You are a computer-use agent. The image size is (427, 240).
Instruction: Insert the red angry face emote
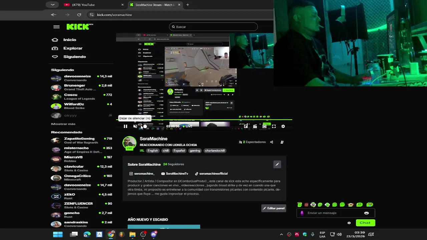pos(307,205)
